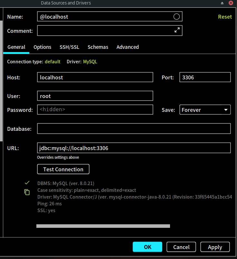Close the Data Sources and Drivers dialog

click(231, 3)
